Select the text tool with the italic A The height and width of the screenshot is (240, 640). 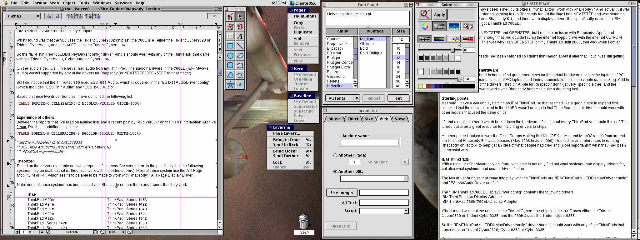(x=240, y=36)
